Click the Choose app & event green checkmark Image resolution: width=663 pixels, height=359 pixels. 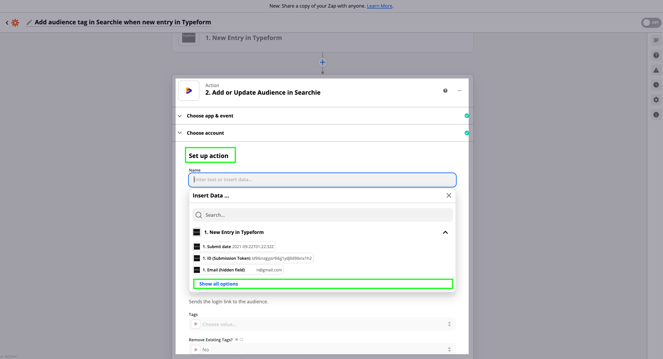coord(467,116)
